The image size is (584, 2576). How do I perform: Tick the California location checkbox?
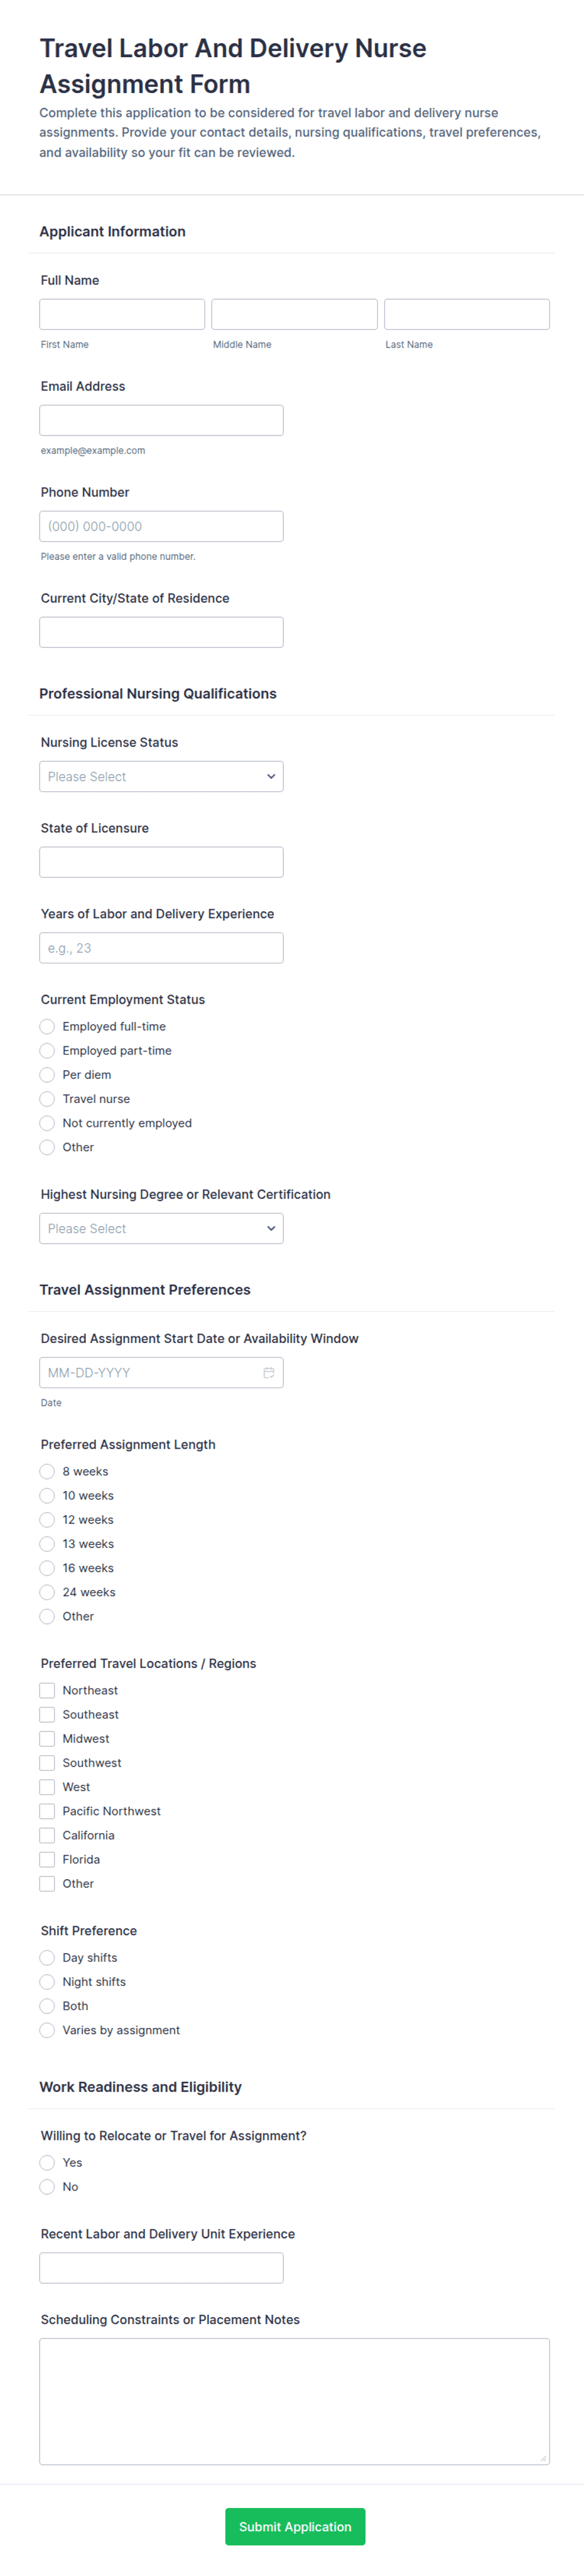(47, 1835)
